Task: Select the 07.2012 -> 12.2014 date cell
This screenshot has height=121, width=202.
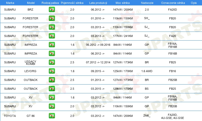Action: coord(98,62)
